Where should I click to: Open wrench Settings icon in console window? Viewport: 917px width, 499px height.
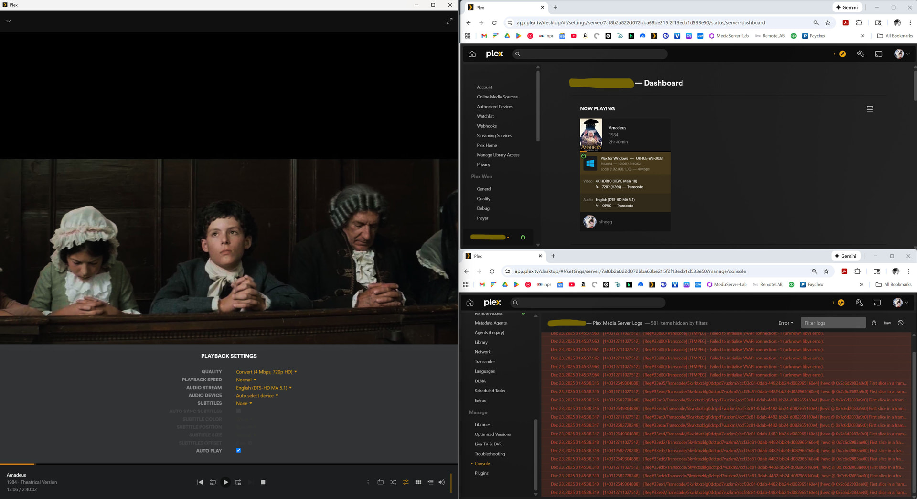(x=859, y=303)
